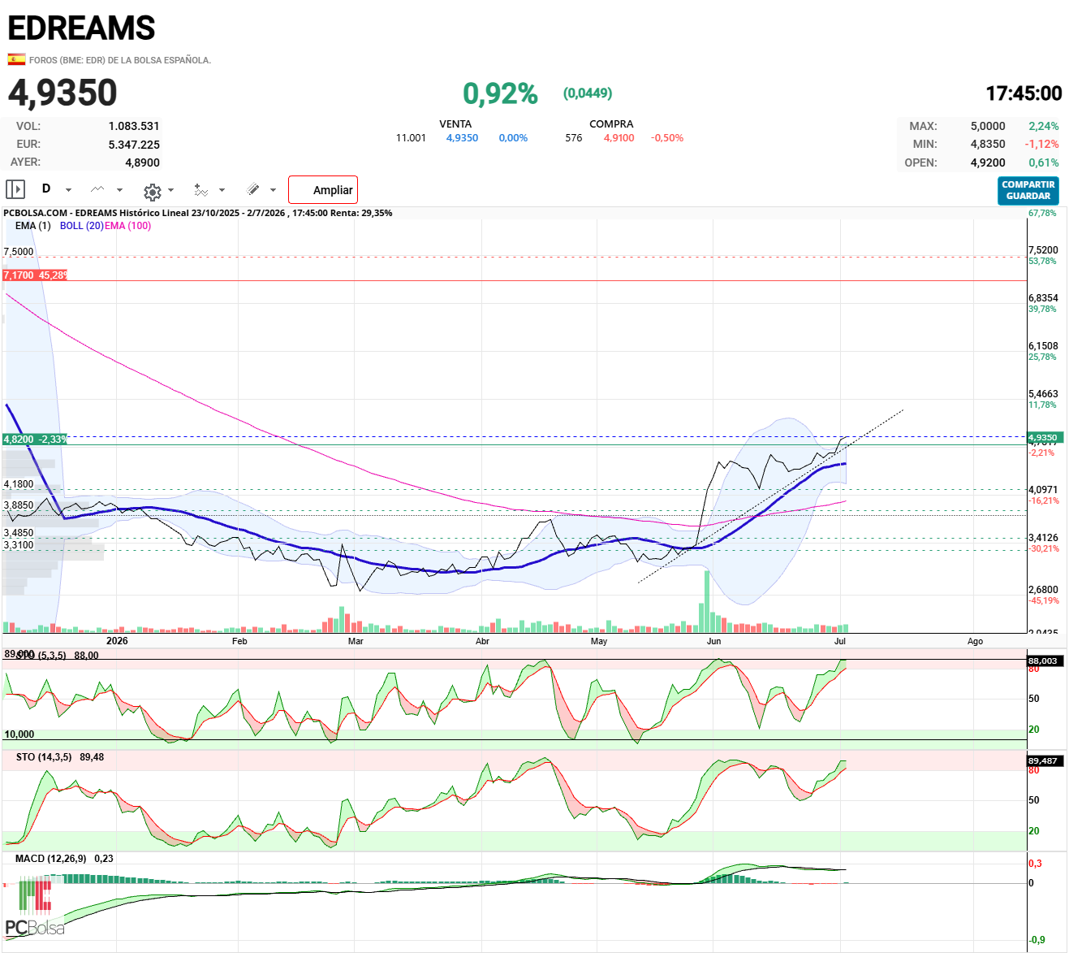Click the PCBolsa logo watermark
This screenshot has height=953, width=1069.
35,908
